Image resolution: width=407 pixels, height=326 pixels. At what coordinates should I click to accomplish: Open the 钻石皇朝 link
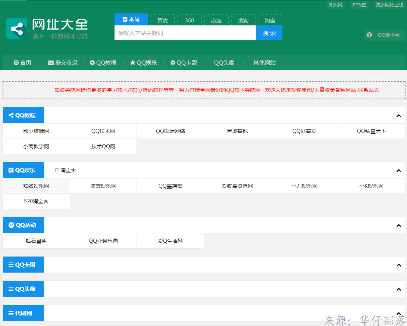pos(36,241)
